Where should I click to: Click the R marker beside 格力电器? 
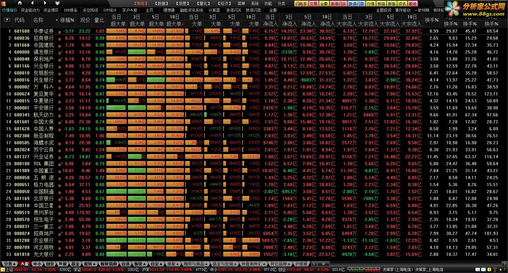point(59,185)
